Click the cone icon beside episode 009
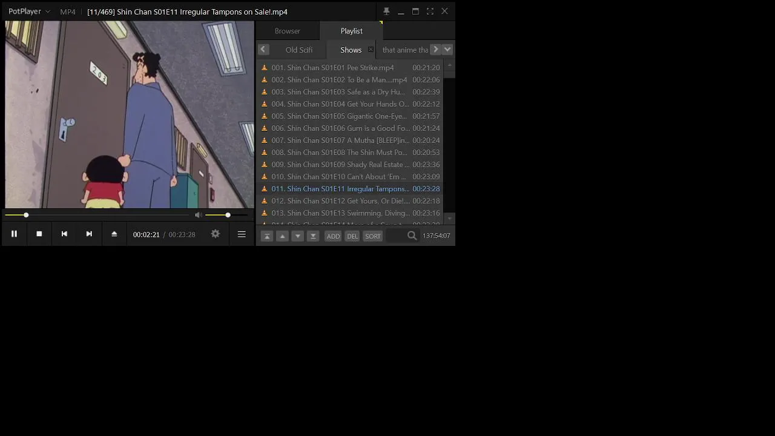The height and width of the screenshot is (436, 775). (264, 165)
